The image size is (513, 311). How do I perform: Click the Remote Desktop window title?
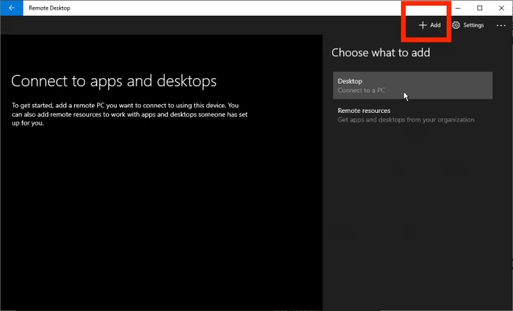[50, 8]
